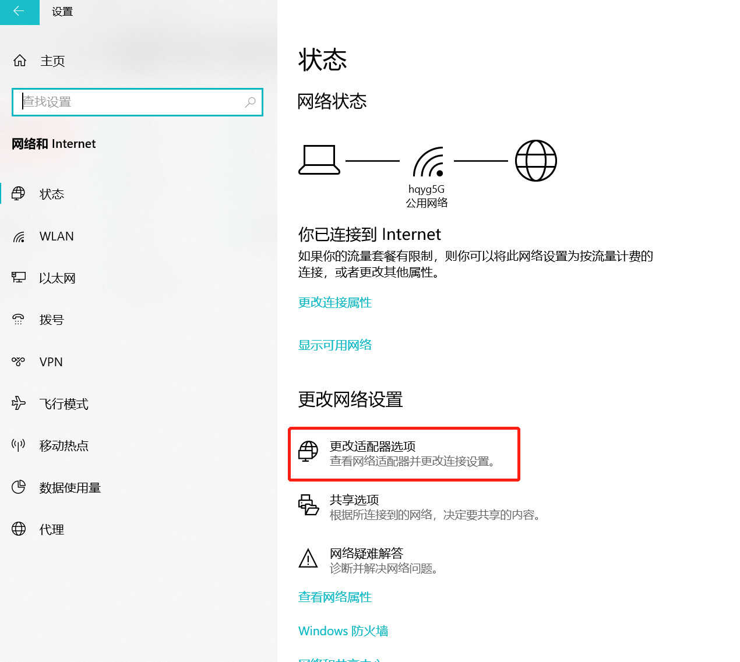
Task: Click the 查看网络属性 link
Action: point(335,597)
